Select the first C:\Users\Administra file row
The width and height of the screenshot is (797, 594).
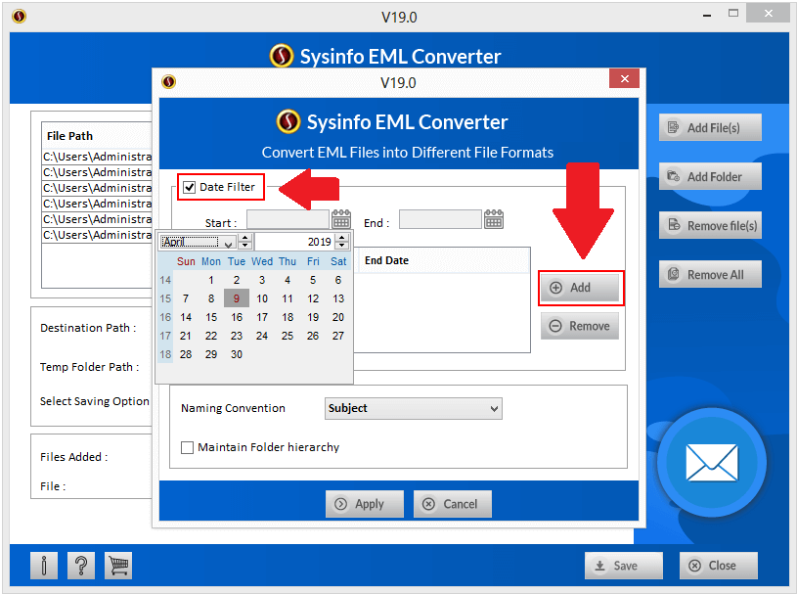pyautogui.click(x=97, y=157)
